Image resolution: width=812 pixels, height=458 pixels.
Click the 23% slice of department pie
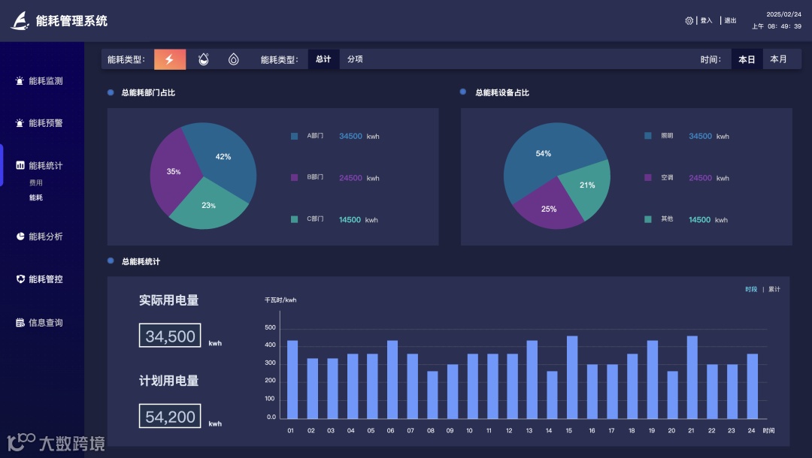[209, 206]
